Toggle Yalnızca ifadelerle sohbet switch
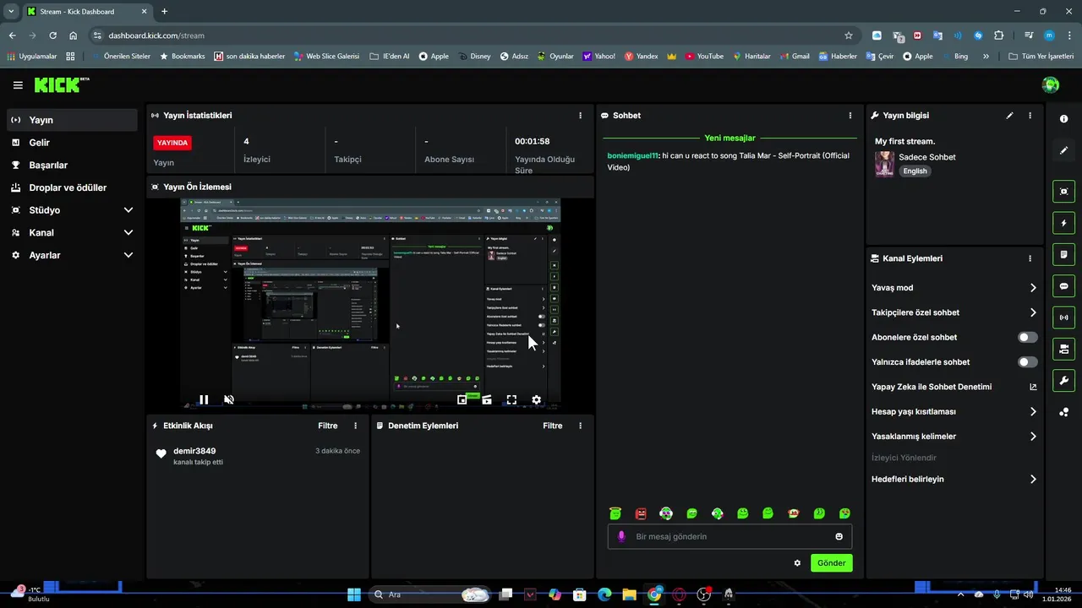The width and height of the screenshot is (1082, 608). click(x=1027, y=362)
